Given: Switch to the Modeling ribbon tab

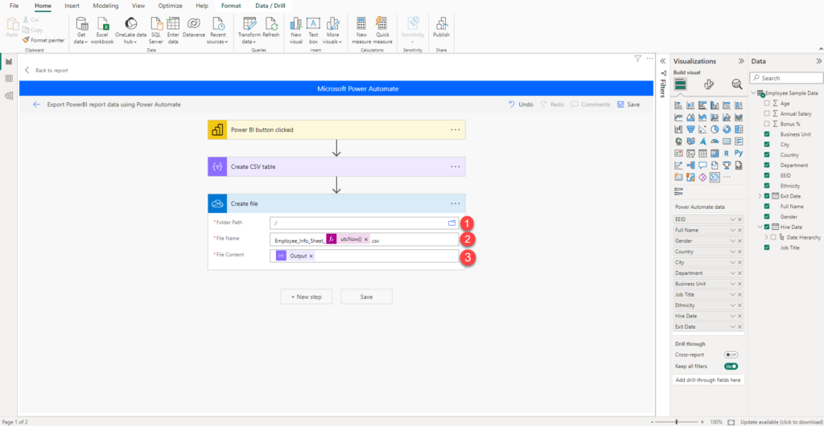Looking at the screenshot, I should [105, 6].
